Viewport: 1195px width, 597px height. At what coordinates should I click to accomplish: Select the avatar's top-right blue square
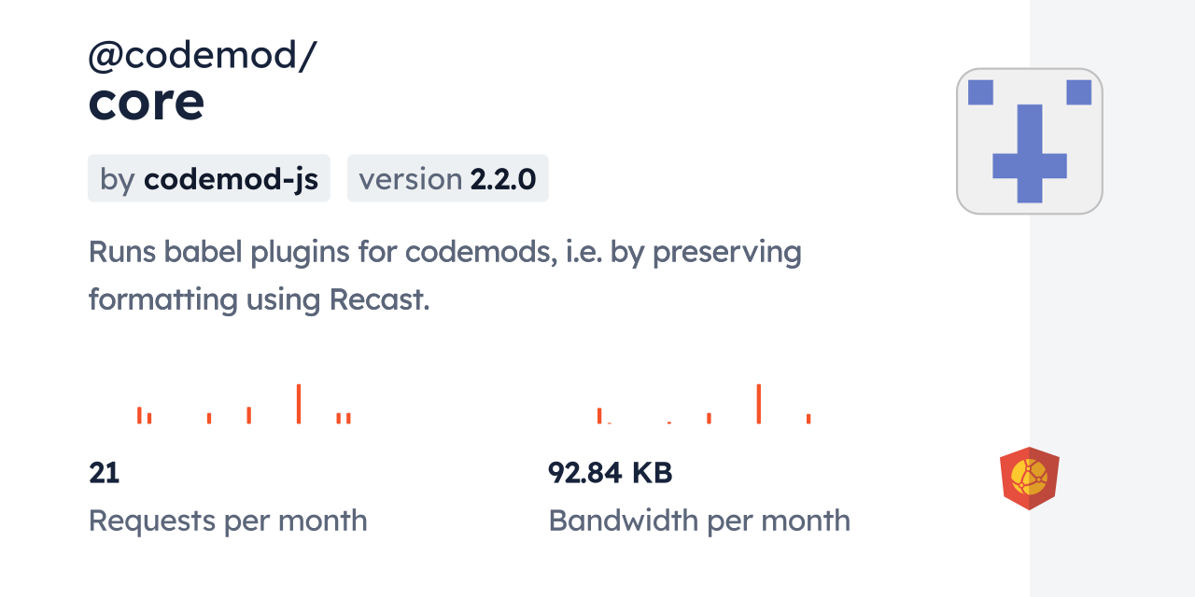click(x=1078, y=92)
